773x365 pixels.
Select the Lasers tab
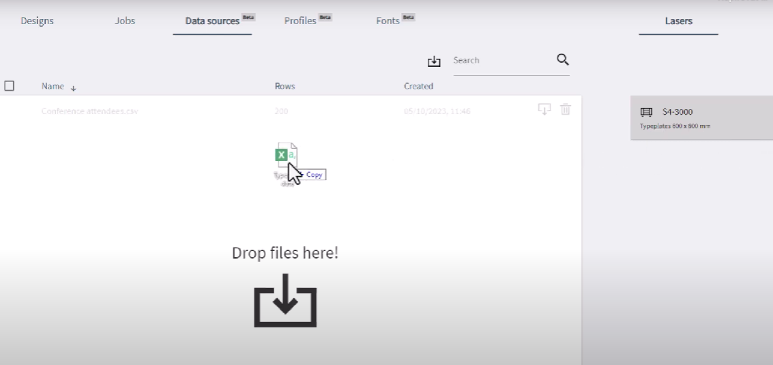tap(678, 21)
